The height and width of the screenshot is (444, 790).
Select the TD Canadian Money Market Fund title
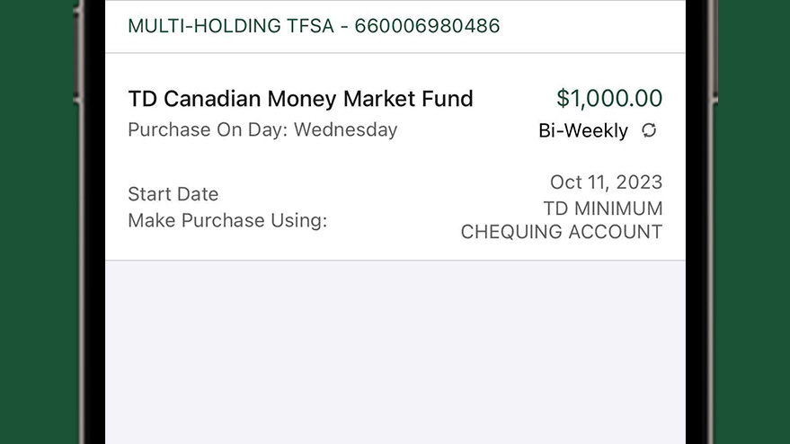301,99
